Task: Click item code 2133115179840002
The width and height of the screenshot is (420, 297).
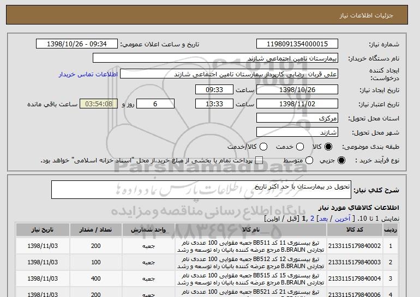Action: pyautogui.click(x=355, y=246)
